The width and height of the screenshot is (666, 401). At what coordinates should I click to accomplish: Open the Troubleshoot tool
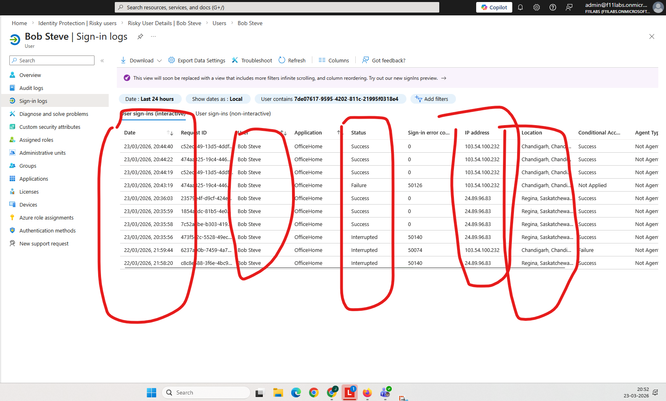(252, 60)
